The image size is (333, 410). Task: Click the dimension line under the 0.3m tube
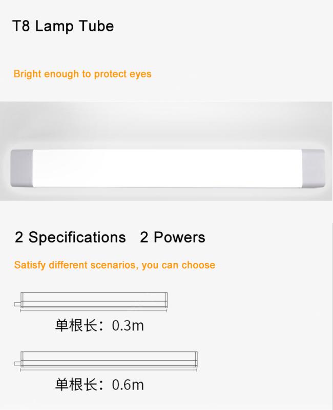click(94, 311)
